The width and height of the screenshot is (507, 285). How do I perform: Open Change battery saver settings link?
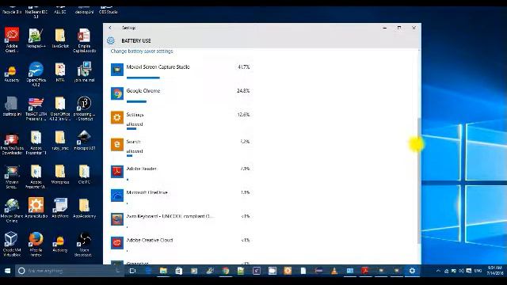(x=142, y=51)
